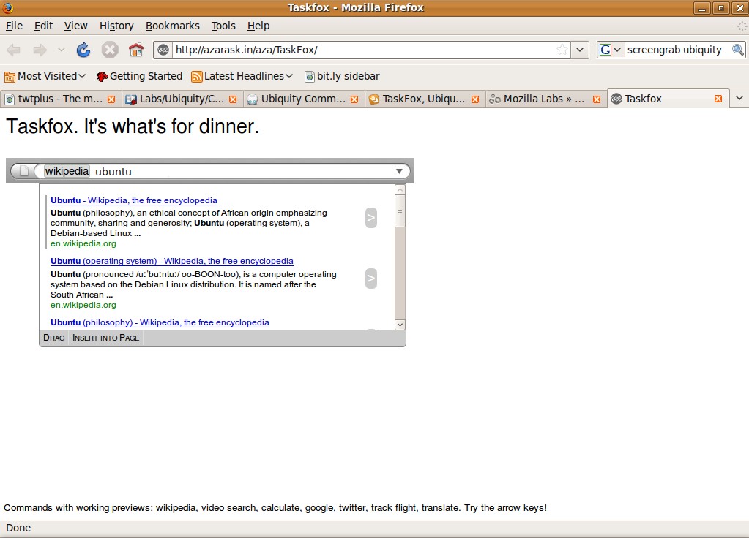Click the site identity icon in address bar
This screenshot has height=538, width=749.
point(163,50)
